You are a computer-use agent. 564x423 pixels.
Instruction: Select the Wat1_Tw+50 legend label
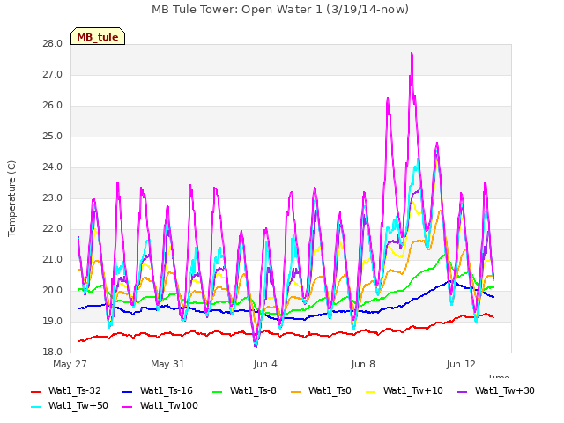(x=78, y=406)
